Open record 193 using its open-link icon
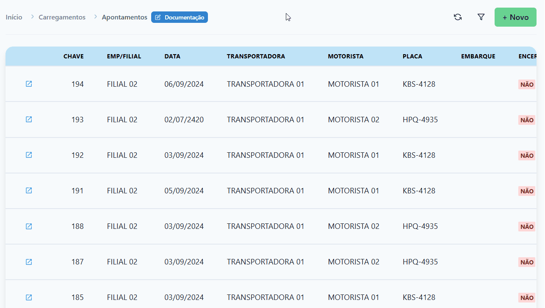The image size is (545, 308). pos(29,119)
